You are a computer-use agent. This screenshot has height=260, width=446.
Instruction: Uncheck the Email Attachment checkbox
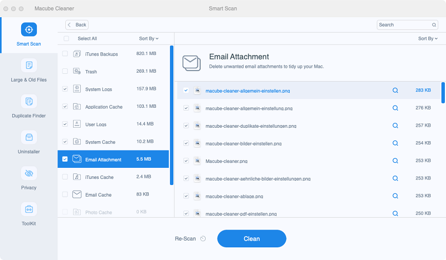pyautogui.click(x=65, y=159)
